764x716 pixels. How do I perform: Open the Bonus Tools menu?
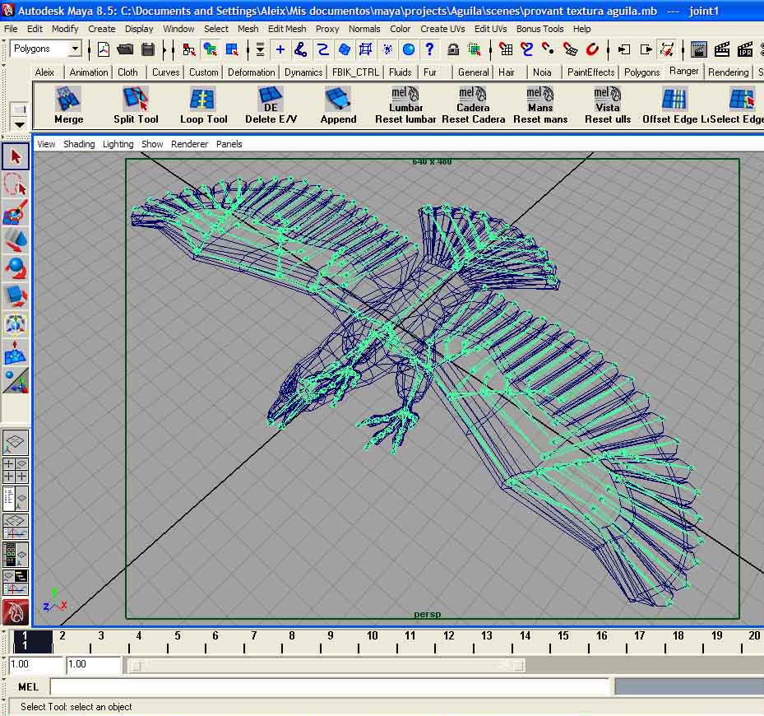click(x=539, y=29)
